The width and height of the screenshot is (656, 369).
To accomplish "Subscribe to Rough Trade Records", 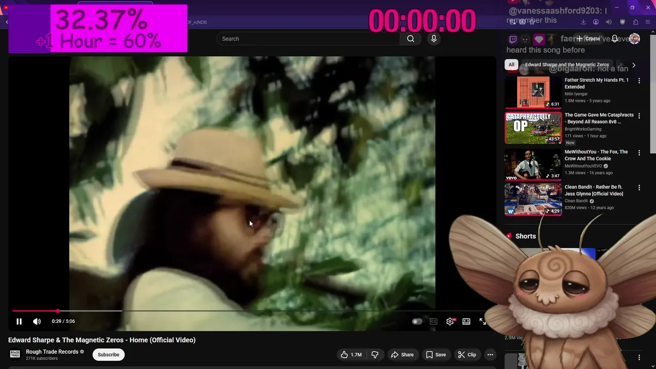I will (x=108, y=355).
